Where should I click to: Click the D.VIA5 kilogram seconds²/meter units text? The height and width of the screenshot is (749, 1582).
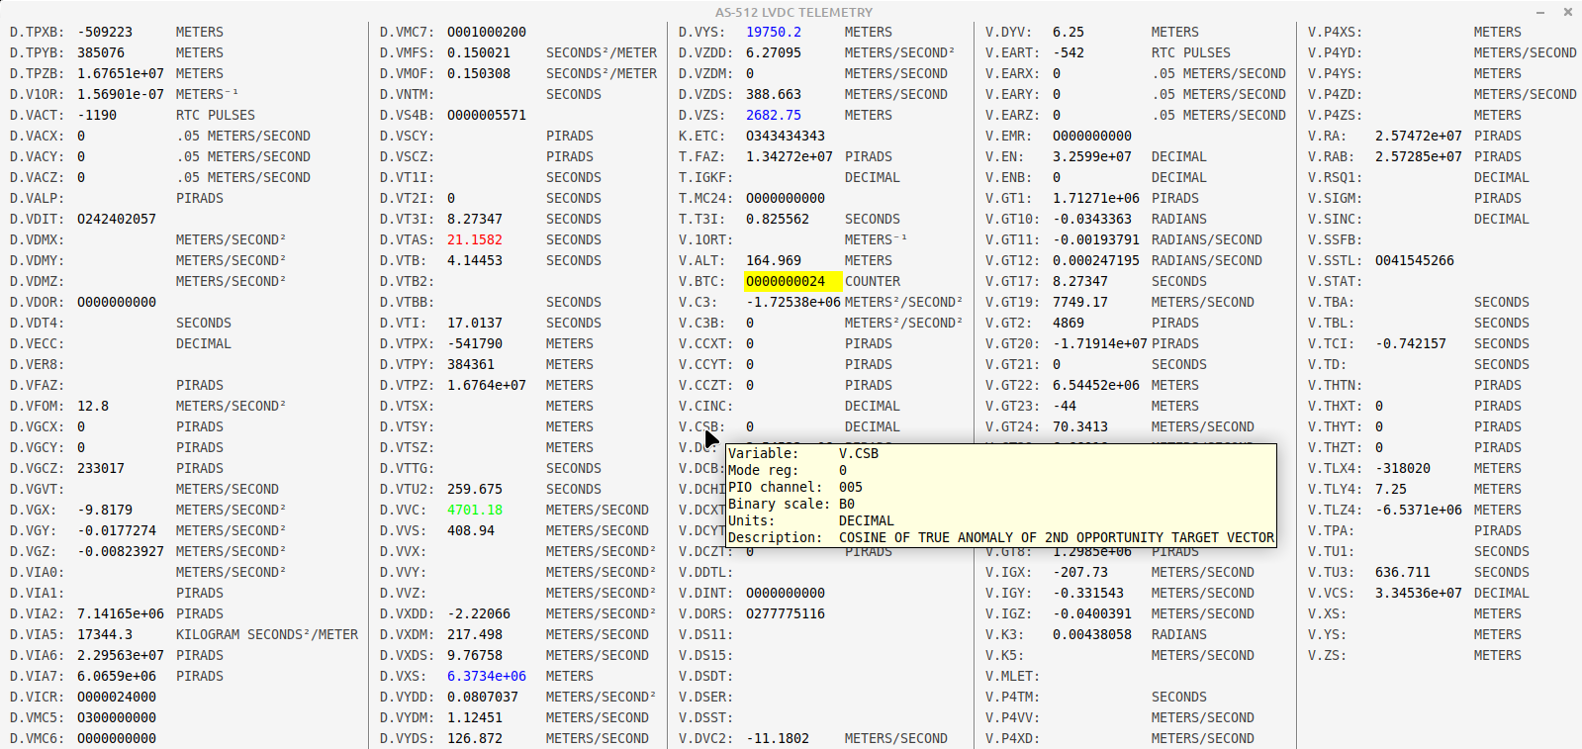266,634
